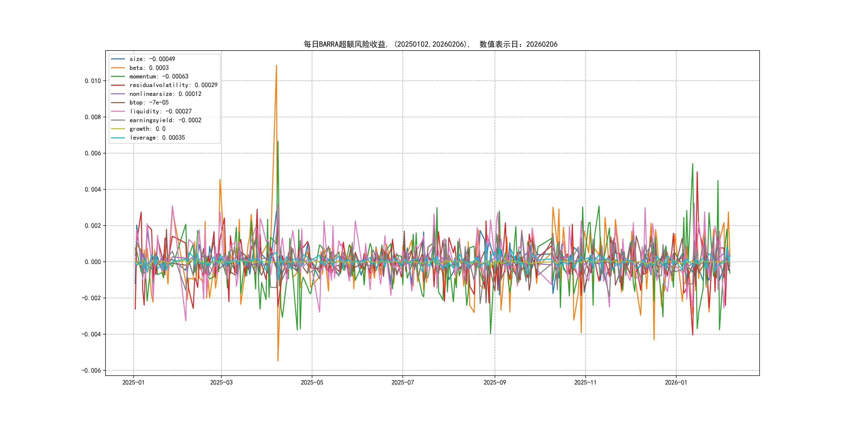Click the 2025-05 x-axis tick label

312,382
